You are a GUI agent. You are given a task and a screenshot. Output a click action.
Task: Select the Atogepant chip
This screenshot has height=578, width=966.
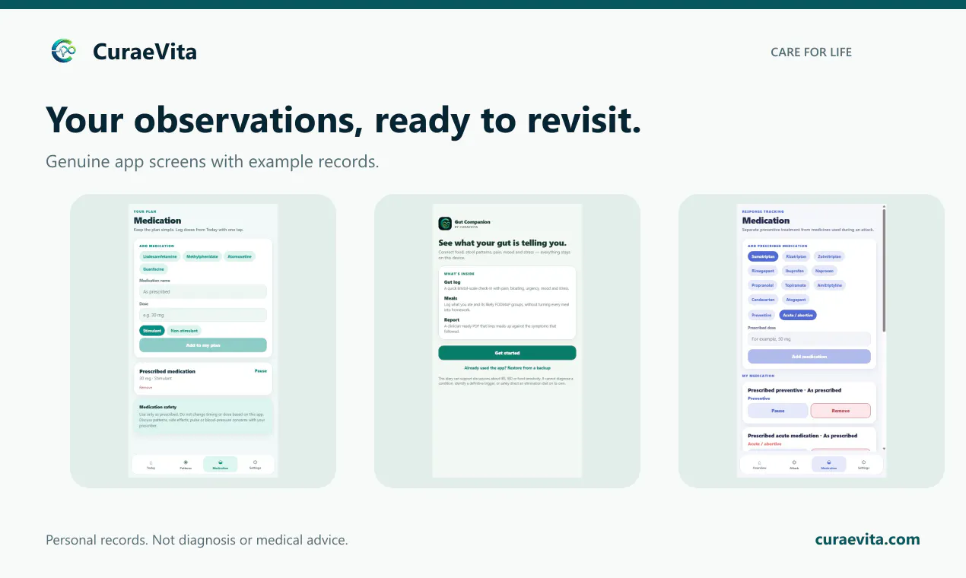coord(796,300)
